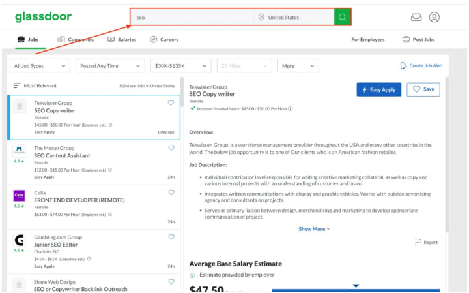
Task: Click the bell icon for Create Job Alert
Action: (403, 66)
